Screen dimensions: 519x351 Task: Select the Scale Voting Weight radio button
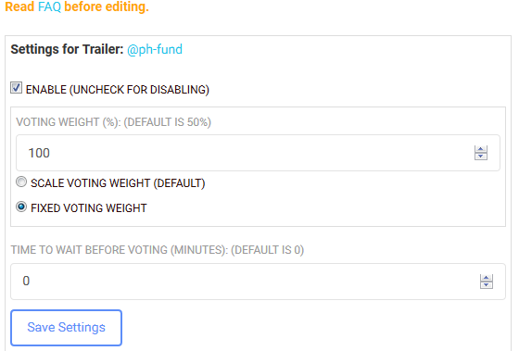point(21,182)
